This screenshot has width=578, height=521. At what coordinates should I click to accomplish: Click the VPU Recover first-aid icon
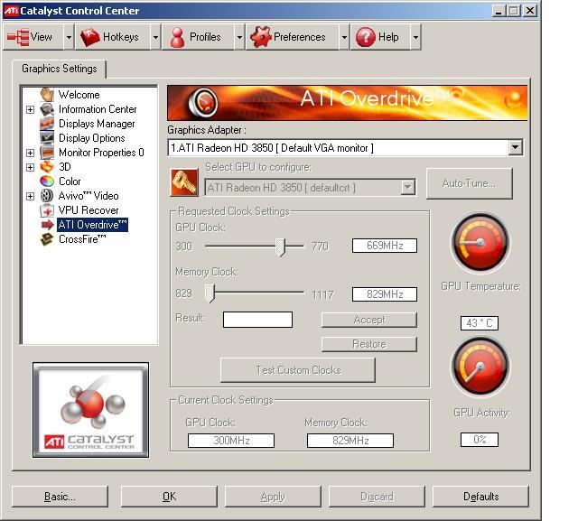[47, 210]
